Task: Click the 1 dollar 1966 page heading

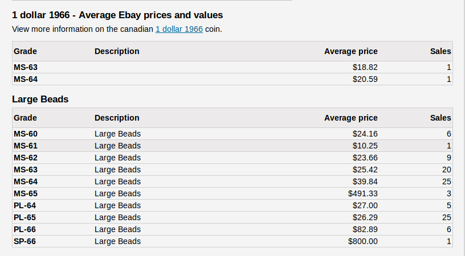Action: (117, 15)
